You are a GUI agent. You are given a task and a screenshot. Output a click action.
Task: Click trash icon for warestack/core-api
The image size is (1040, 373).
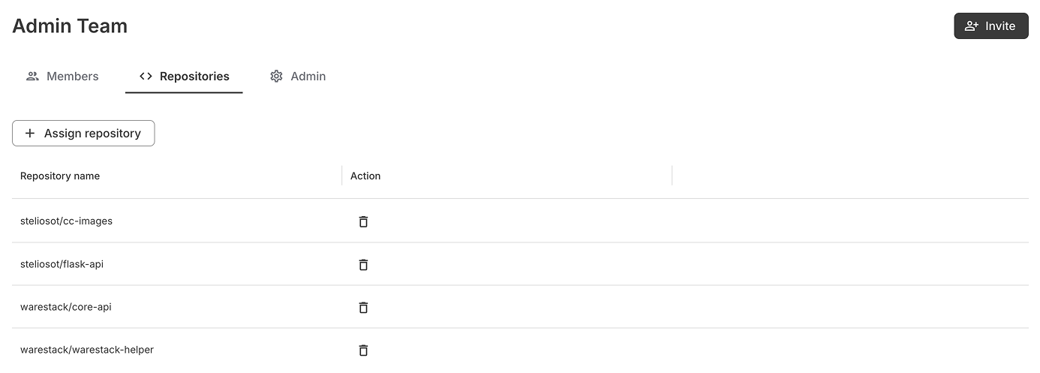coord(363,307)
